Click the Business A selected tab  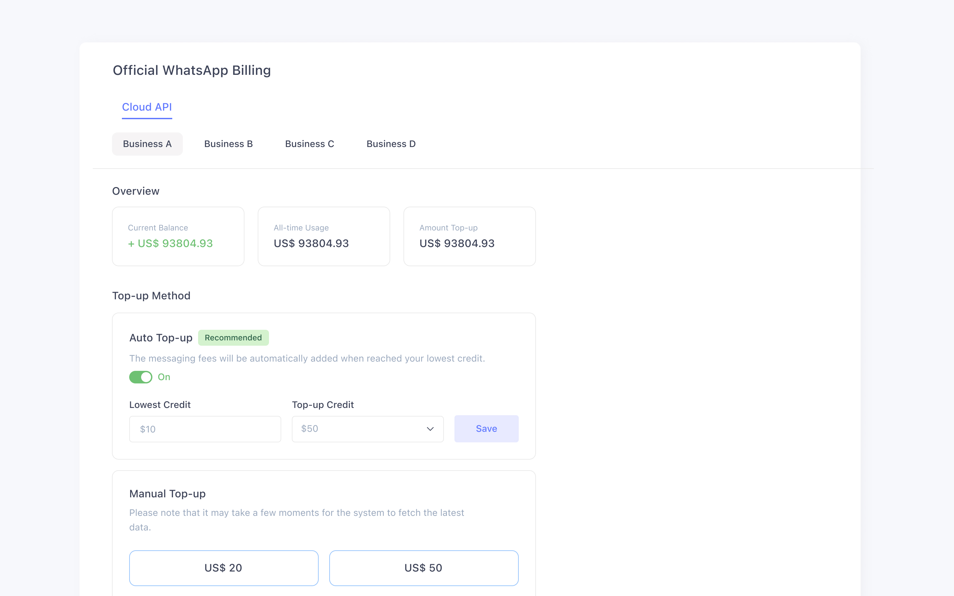point(147,143)
